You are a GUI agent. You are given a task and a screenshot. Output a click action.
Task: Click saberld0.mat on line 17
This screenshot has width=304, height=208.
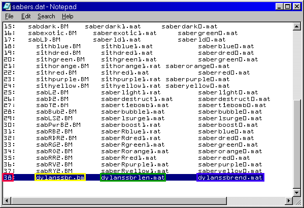tap(201, 40)
